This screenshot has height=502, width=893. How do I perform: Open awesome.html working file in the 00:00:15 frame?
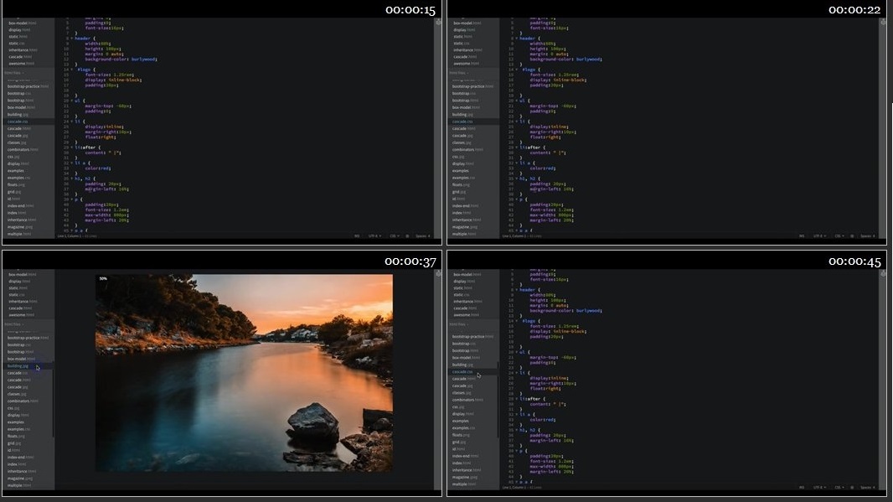[21, 63]
